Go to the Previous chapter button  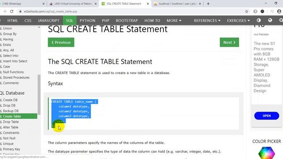[61, 42]
